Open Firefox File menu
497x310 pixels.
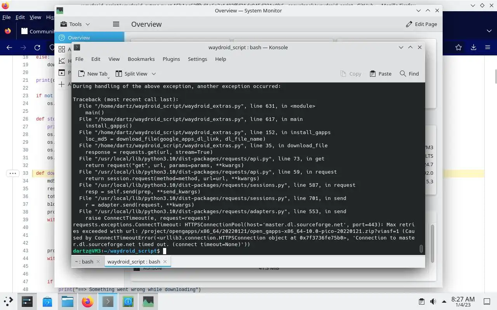(x=7, y=17)
